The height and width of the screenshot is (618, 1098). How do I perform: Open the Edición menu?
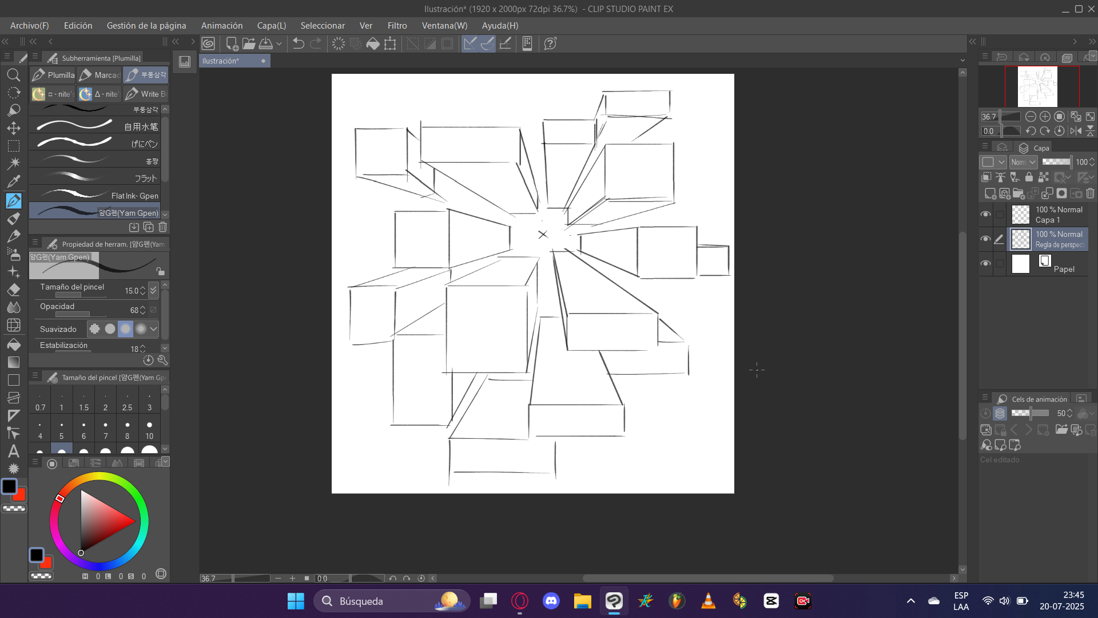[x=78, y=26]
